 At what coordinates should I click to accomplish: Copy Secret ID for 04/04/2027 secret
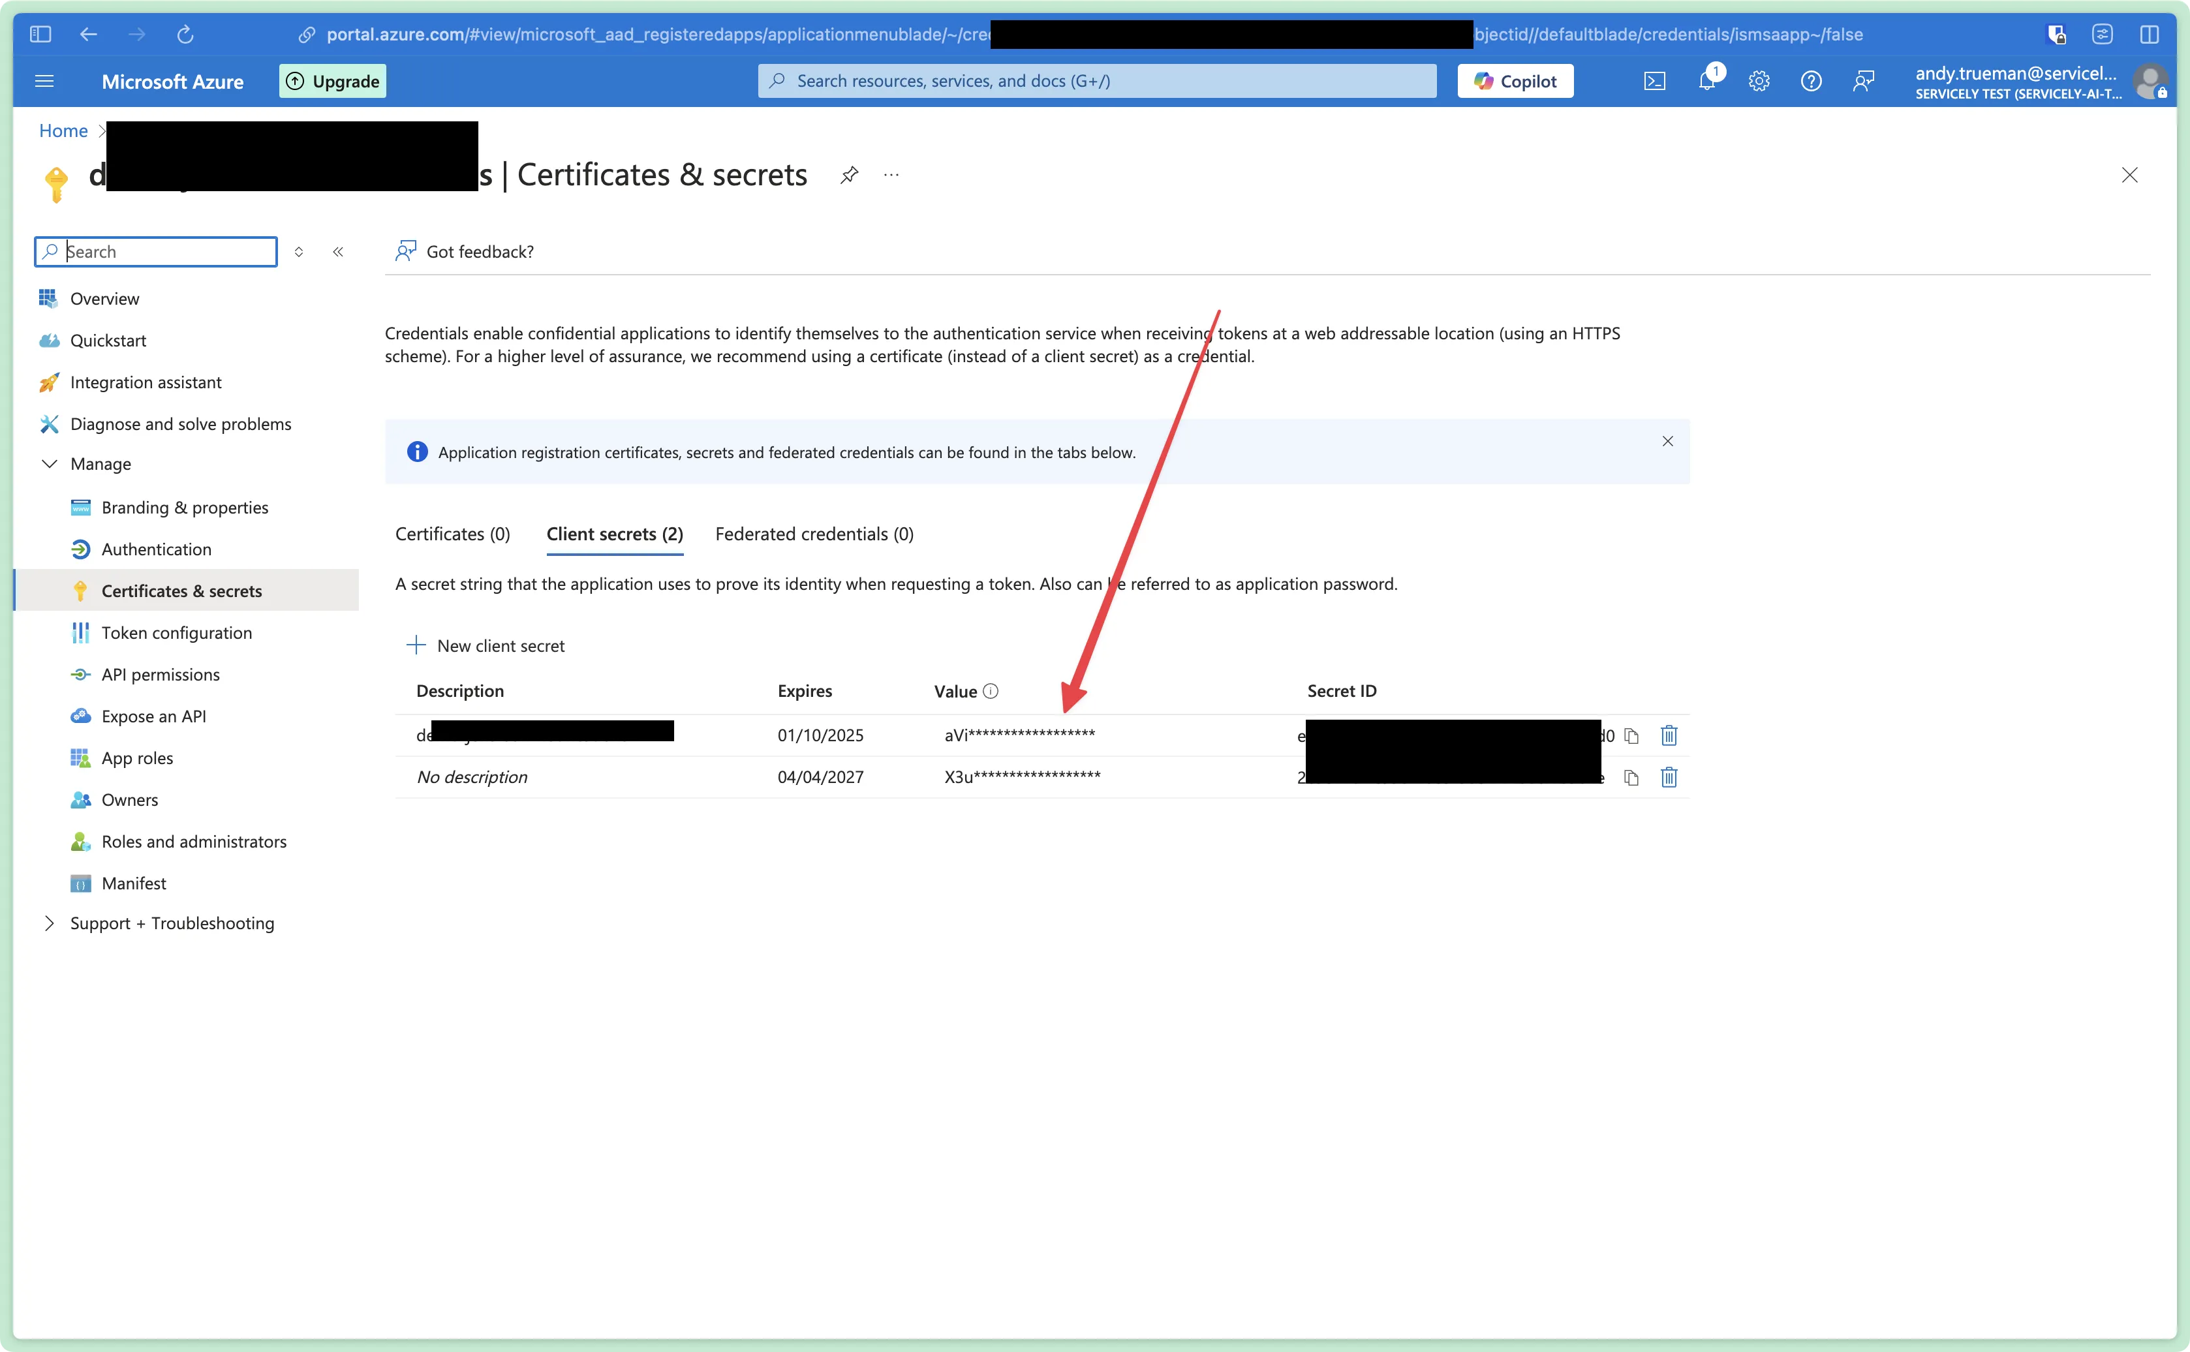pos(1631,778)
